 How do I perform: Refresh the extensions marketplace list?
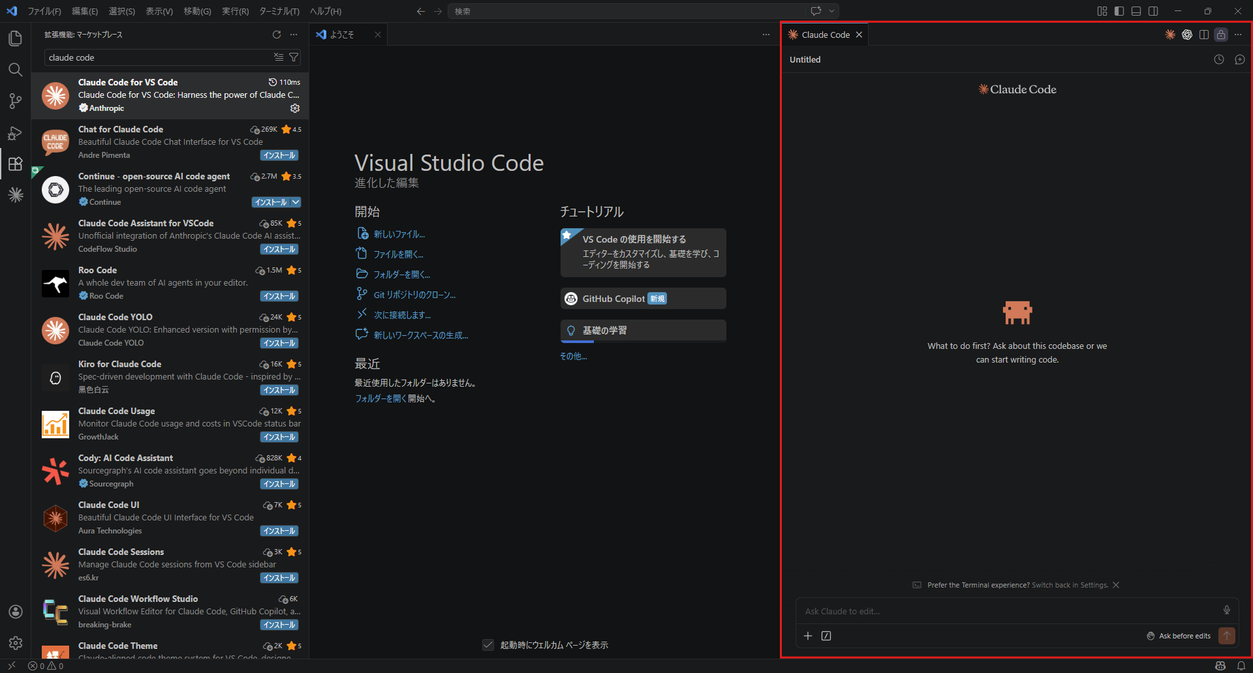277,35
